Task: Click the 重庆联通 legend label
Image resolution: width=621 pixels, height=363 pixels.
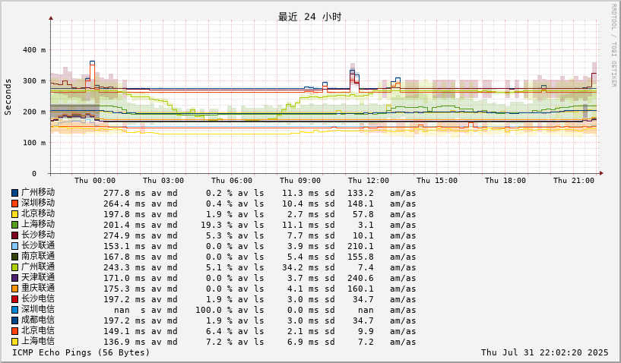Action: tap(38, 289)
